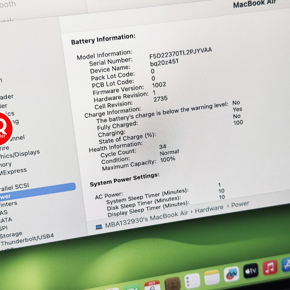Select FireWire in the sidebar
This screenshot has height=290, width=290.
[x=5, y=148]
